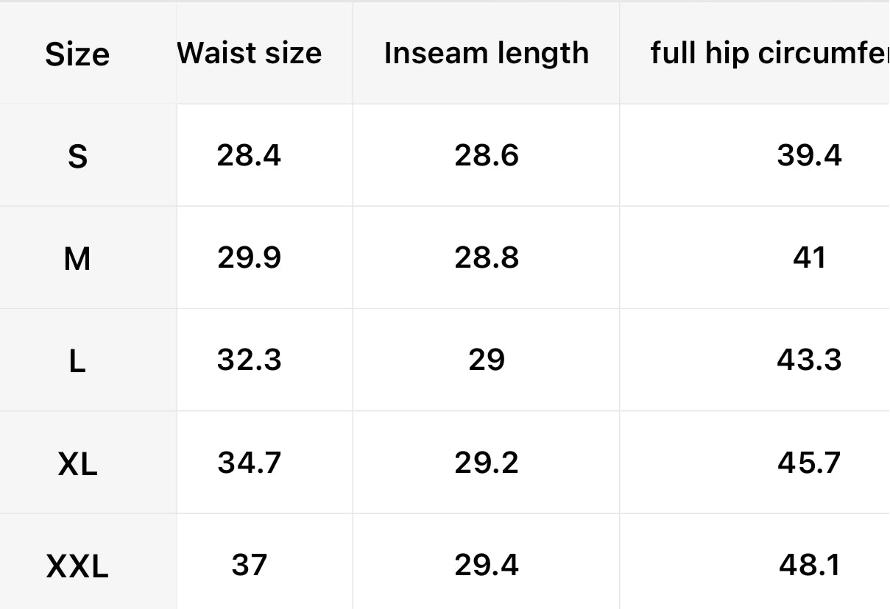Click the S size row label
This screenshot has height=609, width=890.
click(77, 156)
